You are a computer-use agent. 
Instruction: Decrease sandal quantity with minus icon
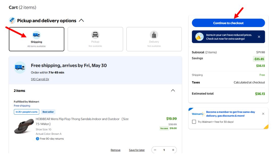(x=155, y=150)
